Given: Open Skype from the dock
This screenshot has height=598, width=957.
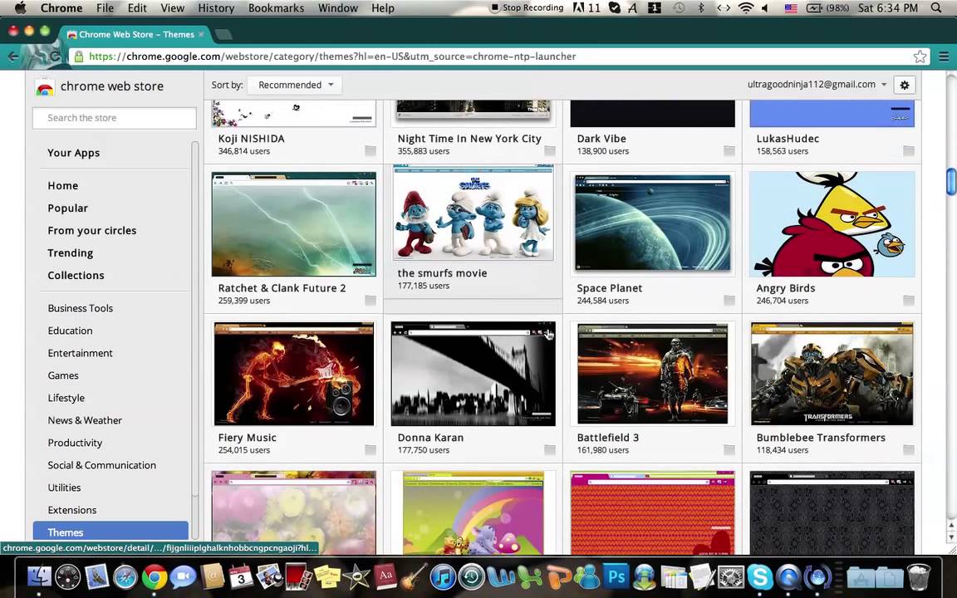Looking at the screenshot, I should coord(760,576).
